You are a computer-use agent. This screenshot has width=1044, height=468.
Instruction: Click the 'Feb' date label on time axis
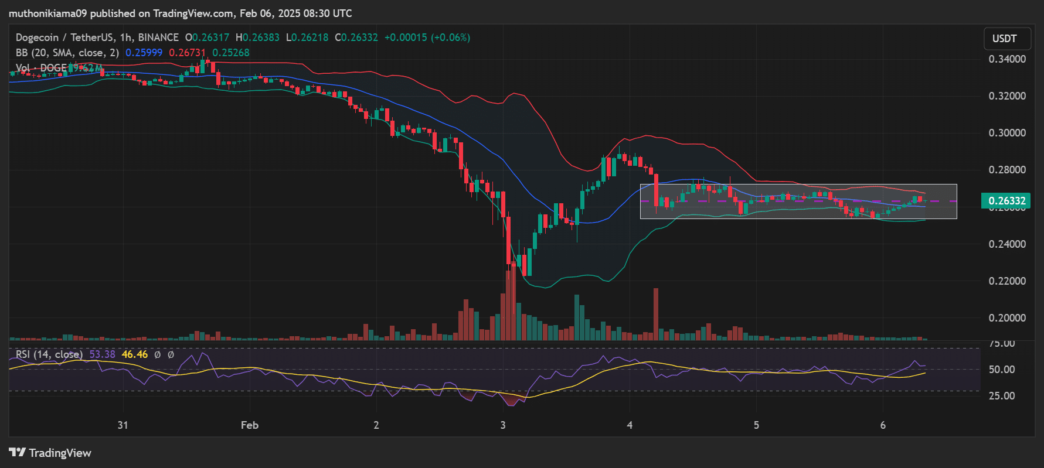point(249,425)
